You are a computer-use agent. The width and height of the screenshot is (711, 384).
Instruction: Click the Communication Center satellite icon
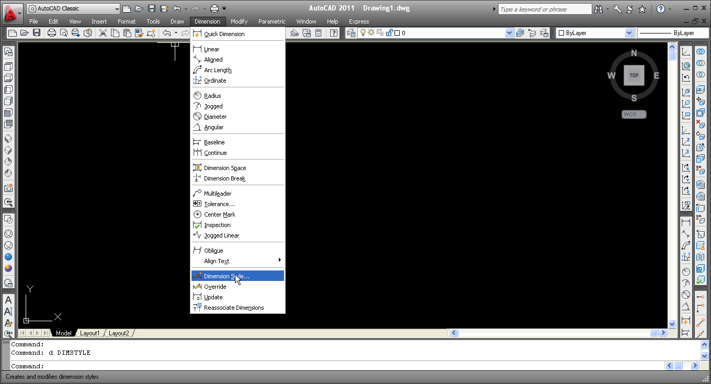pos(630,9)
